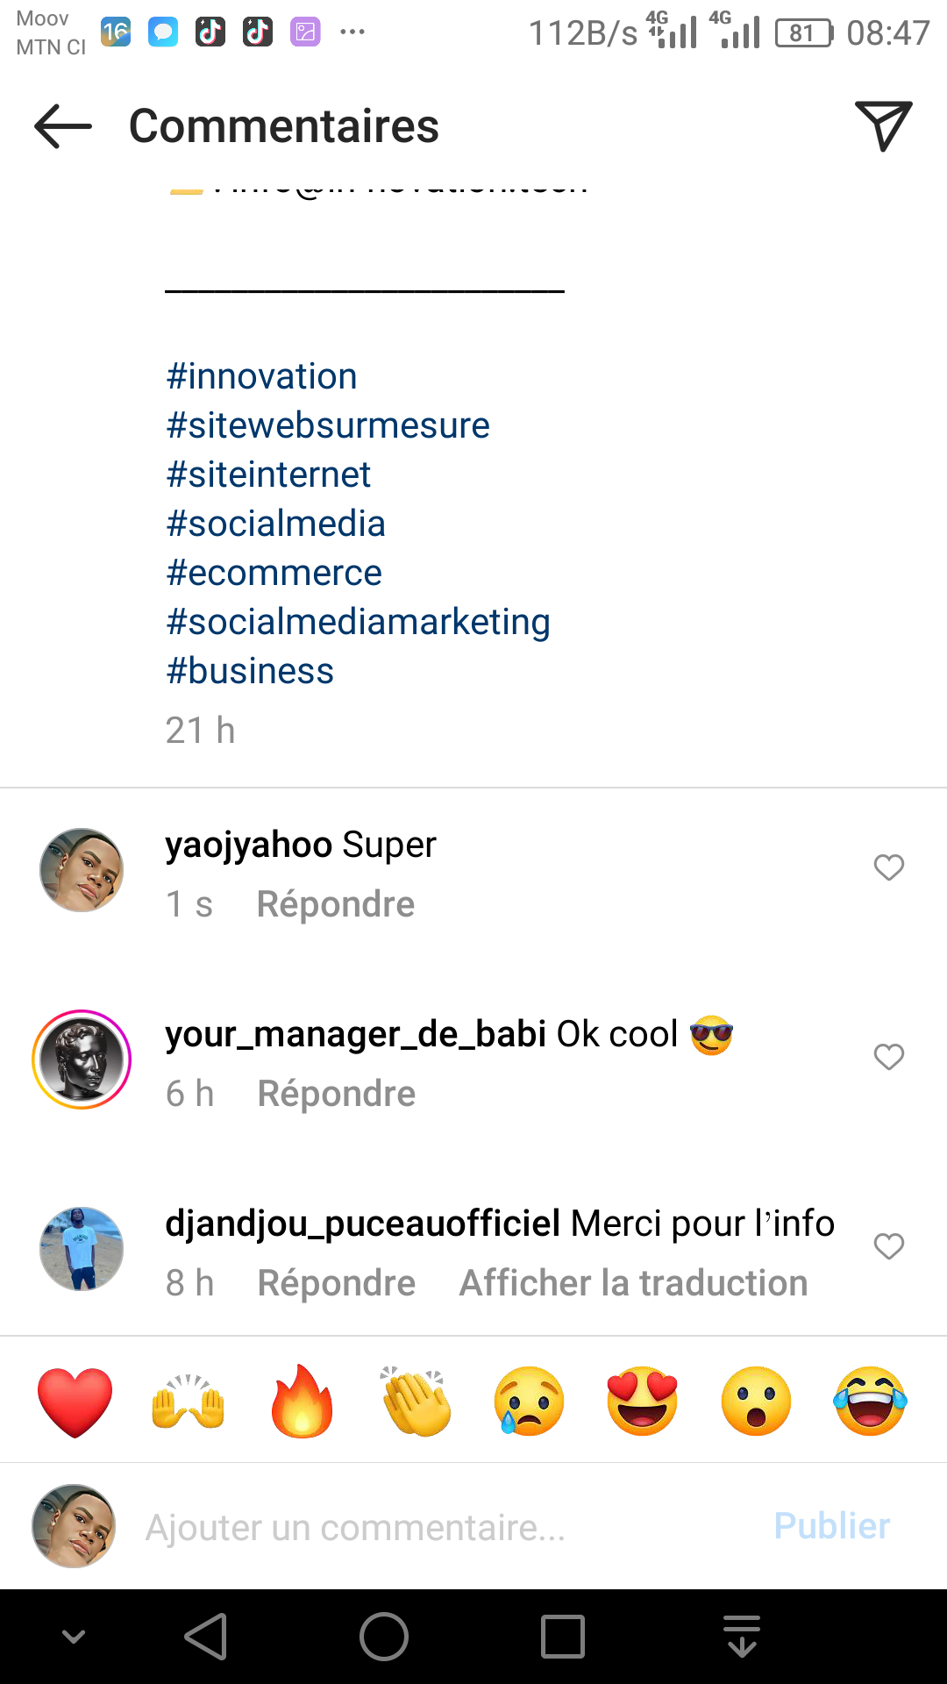Viewport: 947px width, 1684px height.
Task: Reply to yaojyahoo's comment
Action: click(x=335, y=904)
